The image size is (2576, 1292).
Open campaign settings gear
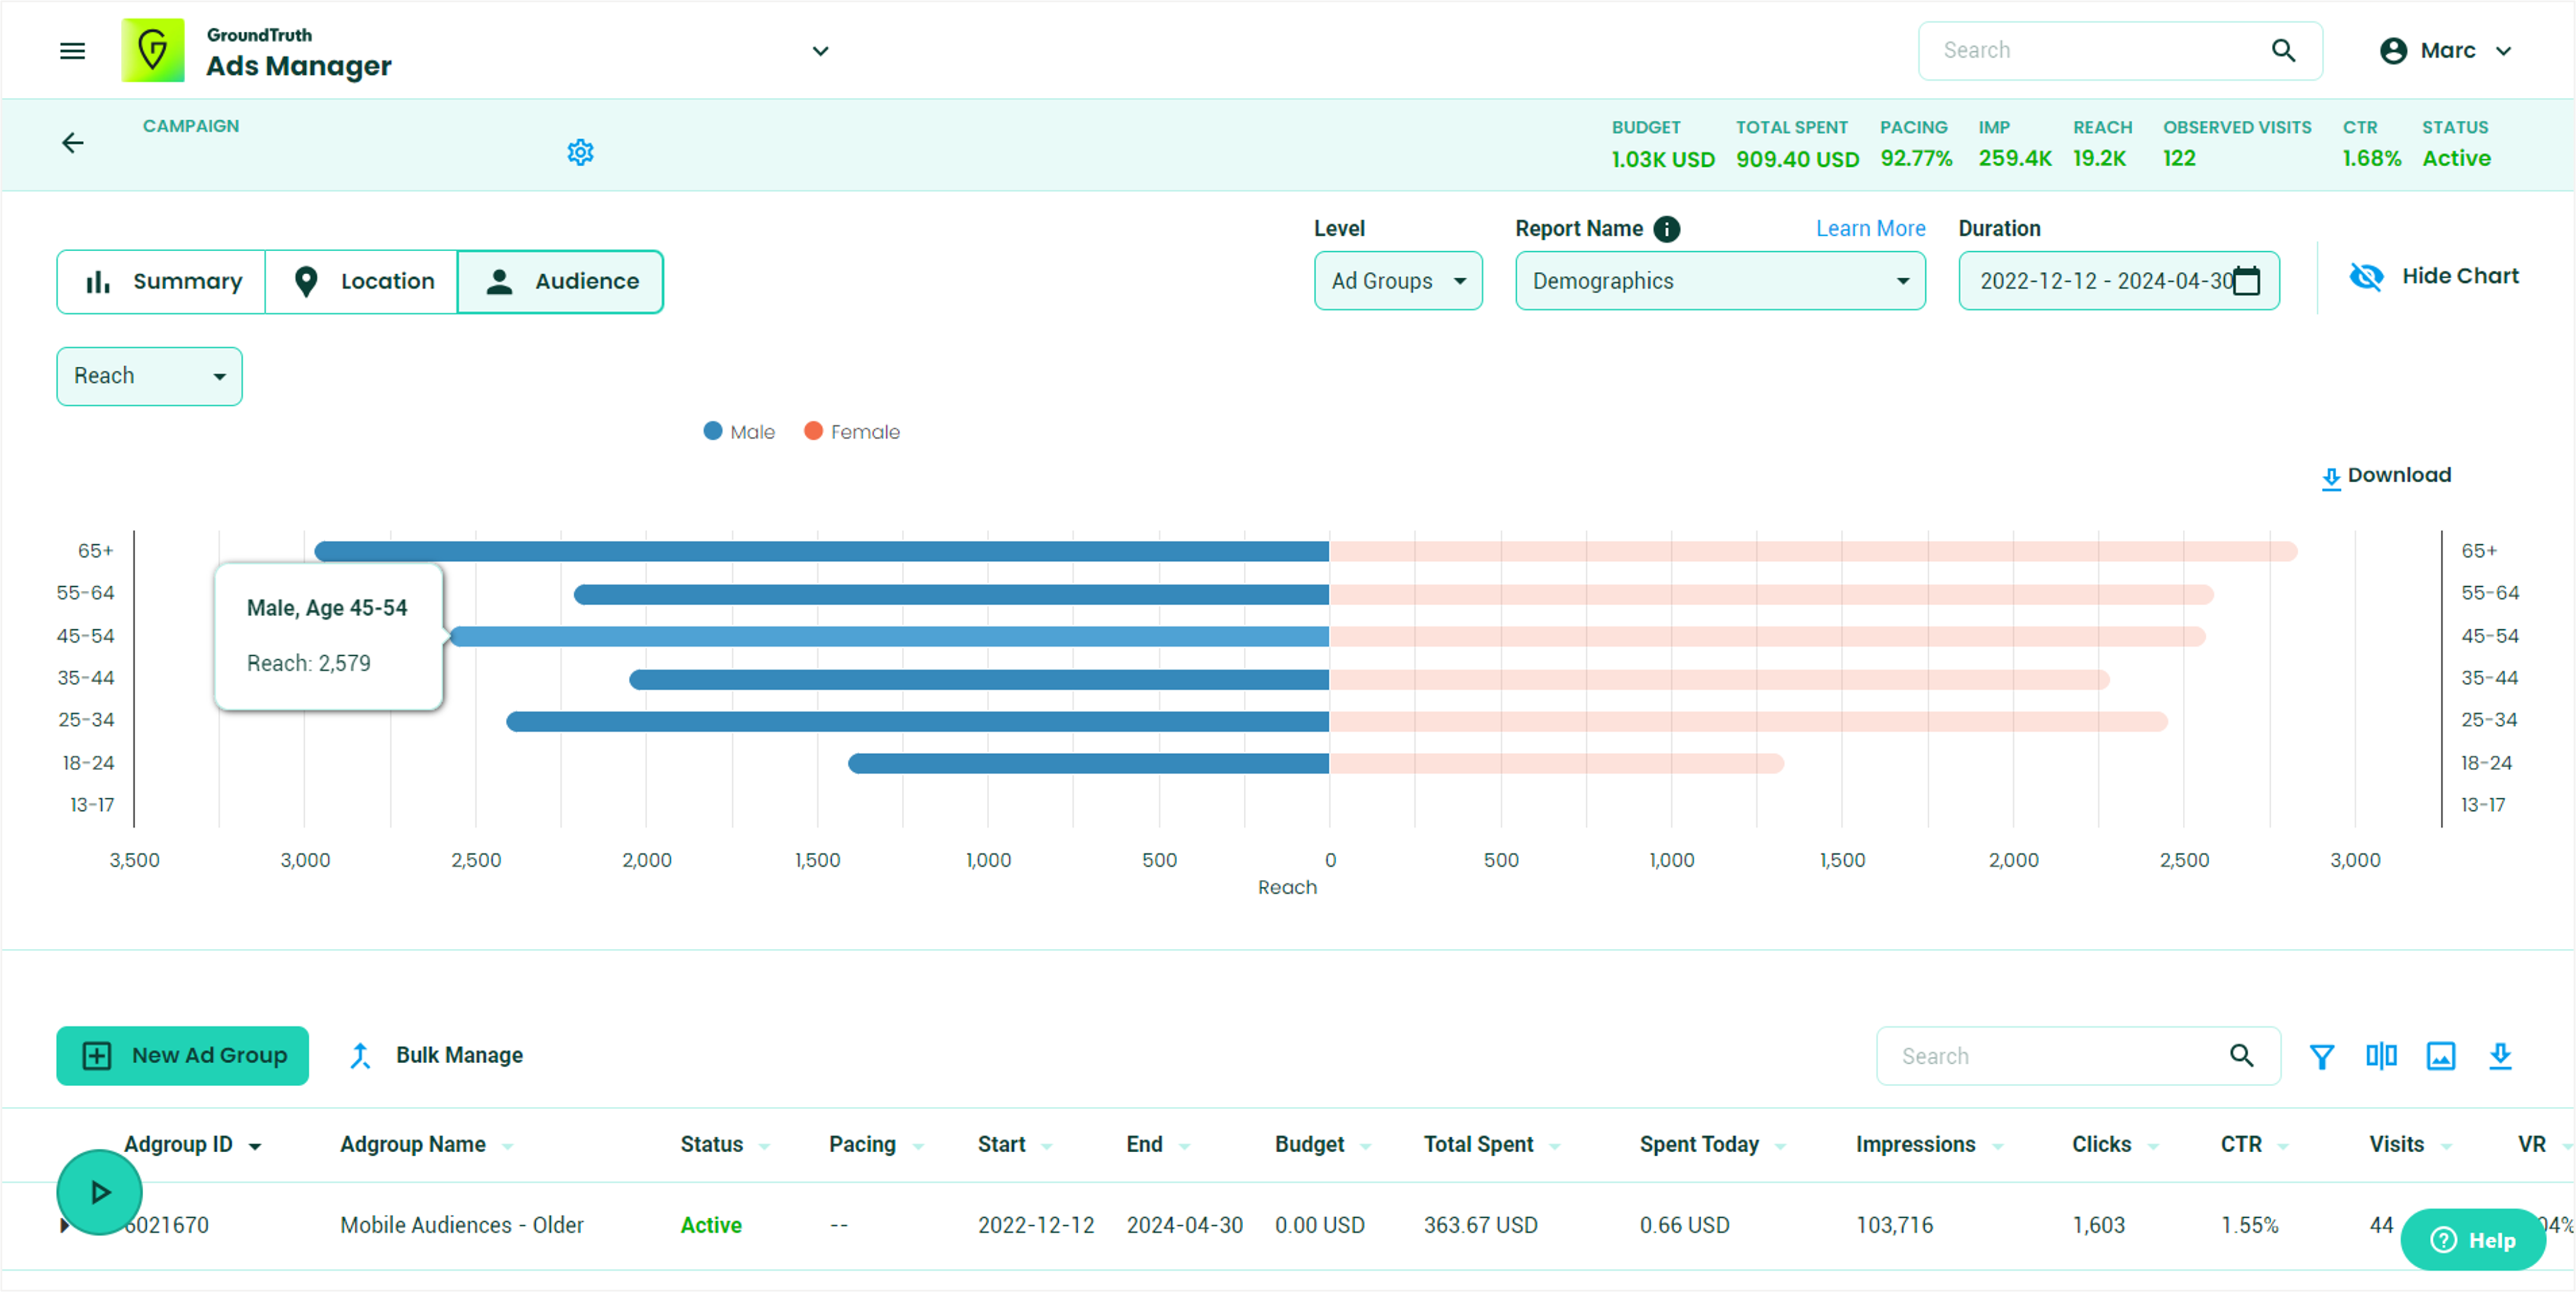click(580, 152)
